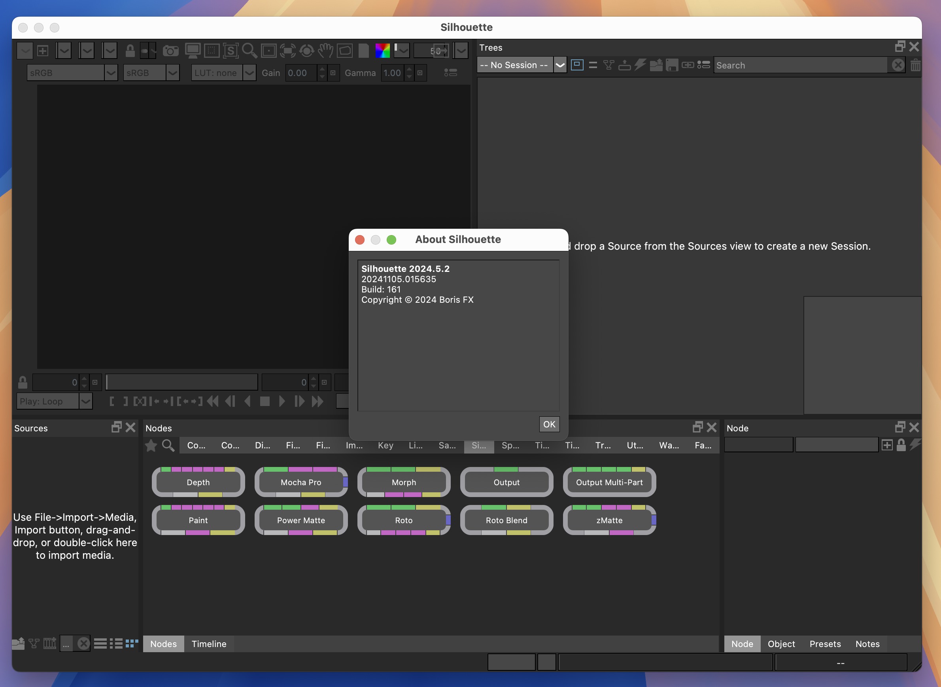This screenshot has height=687, width=941.
Task: Select the Output Multi-Part node
Action: (609, 481)
